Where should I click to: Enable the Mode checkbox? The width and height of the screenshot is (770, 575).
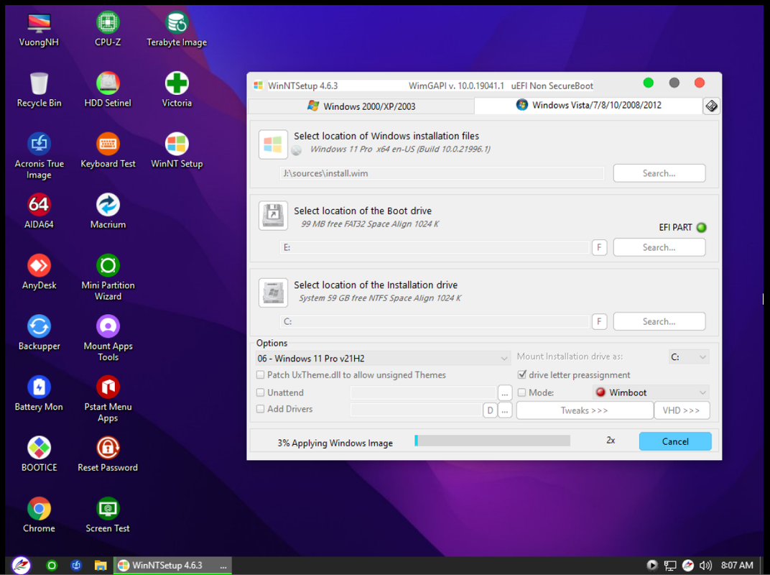[x=522, y=392]
